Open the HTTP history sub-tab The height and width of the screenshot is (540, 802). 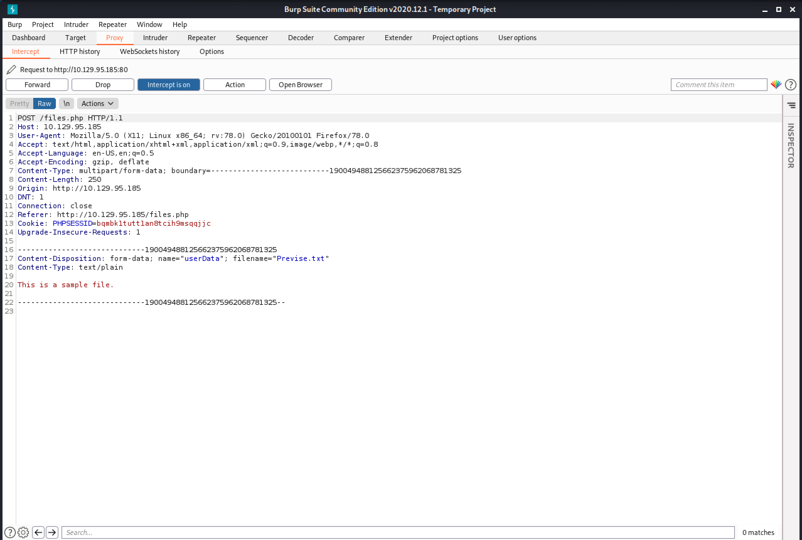coord(80,52)
